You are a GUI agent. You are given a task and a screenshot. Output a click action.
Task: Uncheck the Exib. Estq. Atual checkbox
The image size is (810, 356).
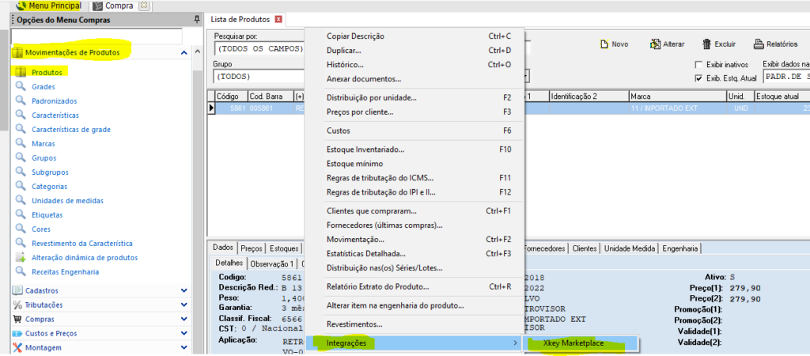(698, 78)
